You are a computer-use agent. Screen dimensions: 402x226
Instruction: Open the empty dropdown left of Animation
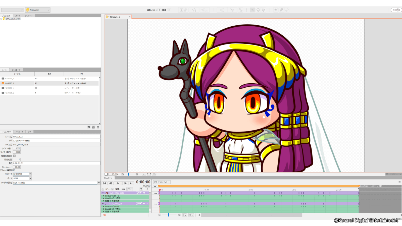pyautogui.click(x=12, y=10)
